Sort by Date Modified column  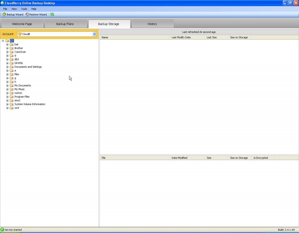click(x=187, y=158)
